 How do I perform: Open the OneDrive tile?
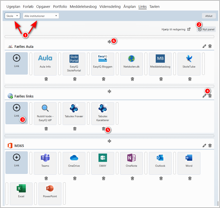[74, 163]
